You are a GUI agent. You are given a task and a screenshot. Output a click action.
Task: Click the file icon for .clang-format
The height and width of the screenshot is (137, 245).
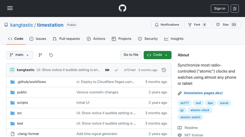[x=13, y=134]
